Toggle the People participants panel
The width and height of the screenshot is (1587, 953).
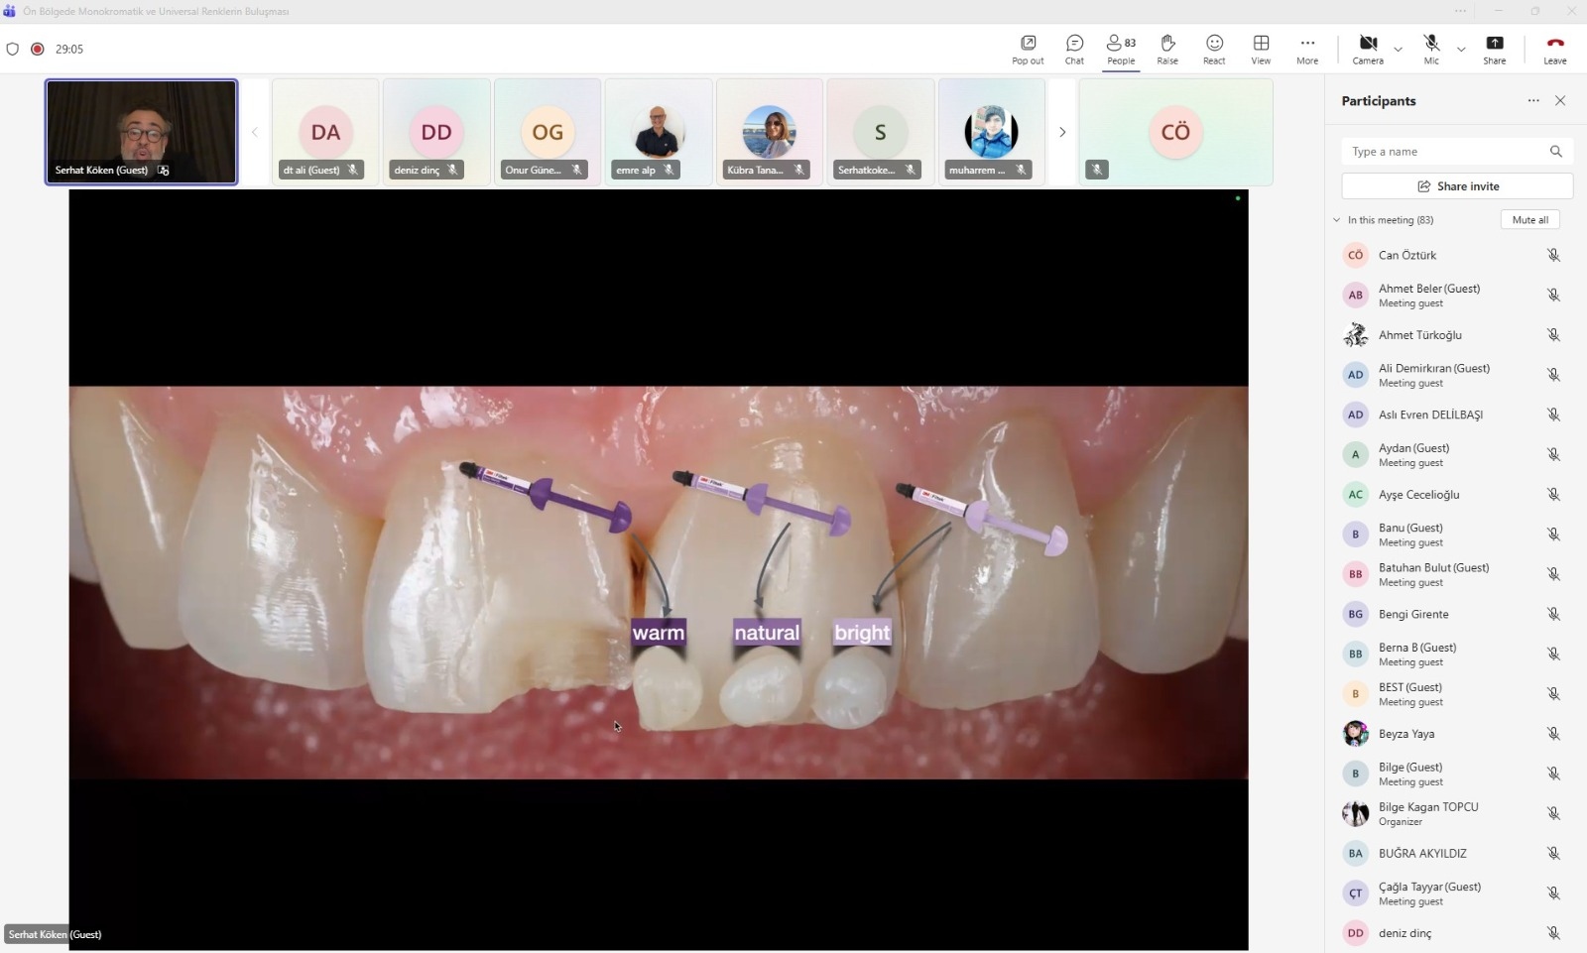(1121, 49)
